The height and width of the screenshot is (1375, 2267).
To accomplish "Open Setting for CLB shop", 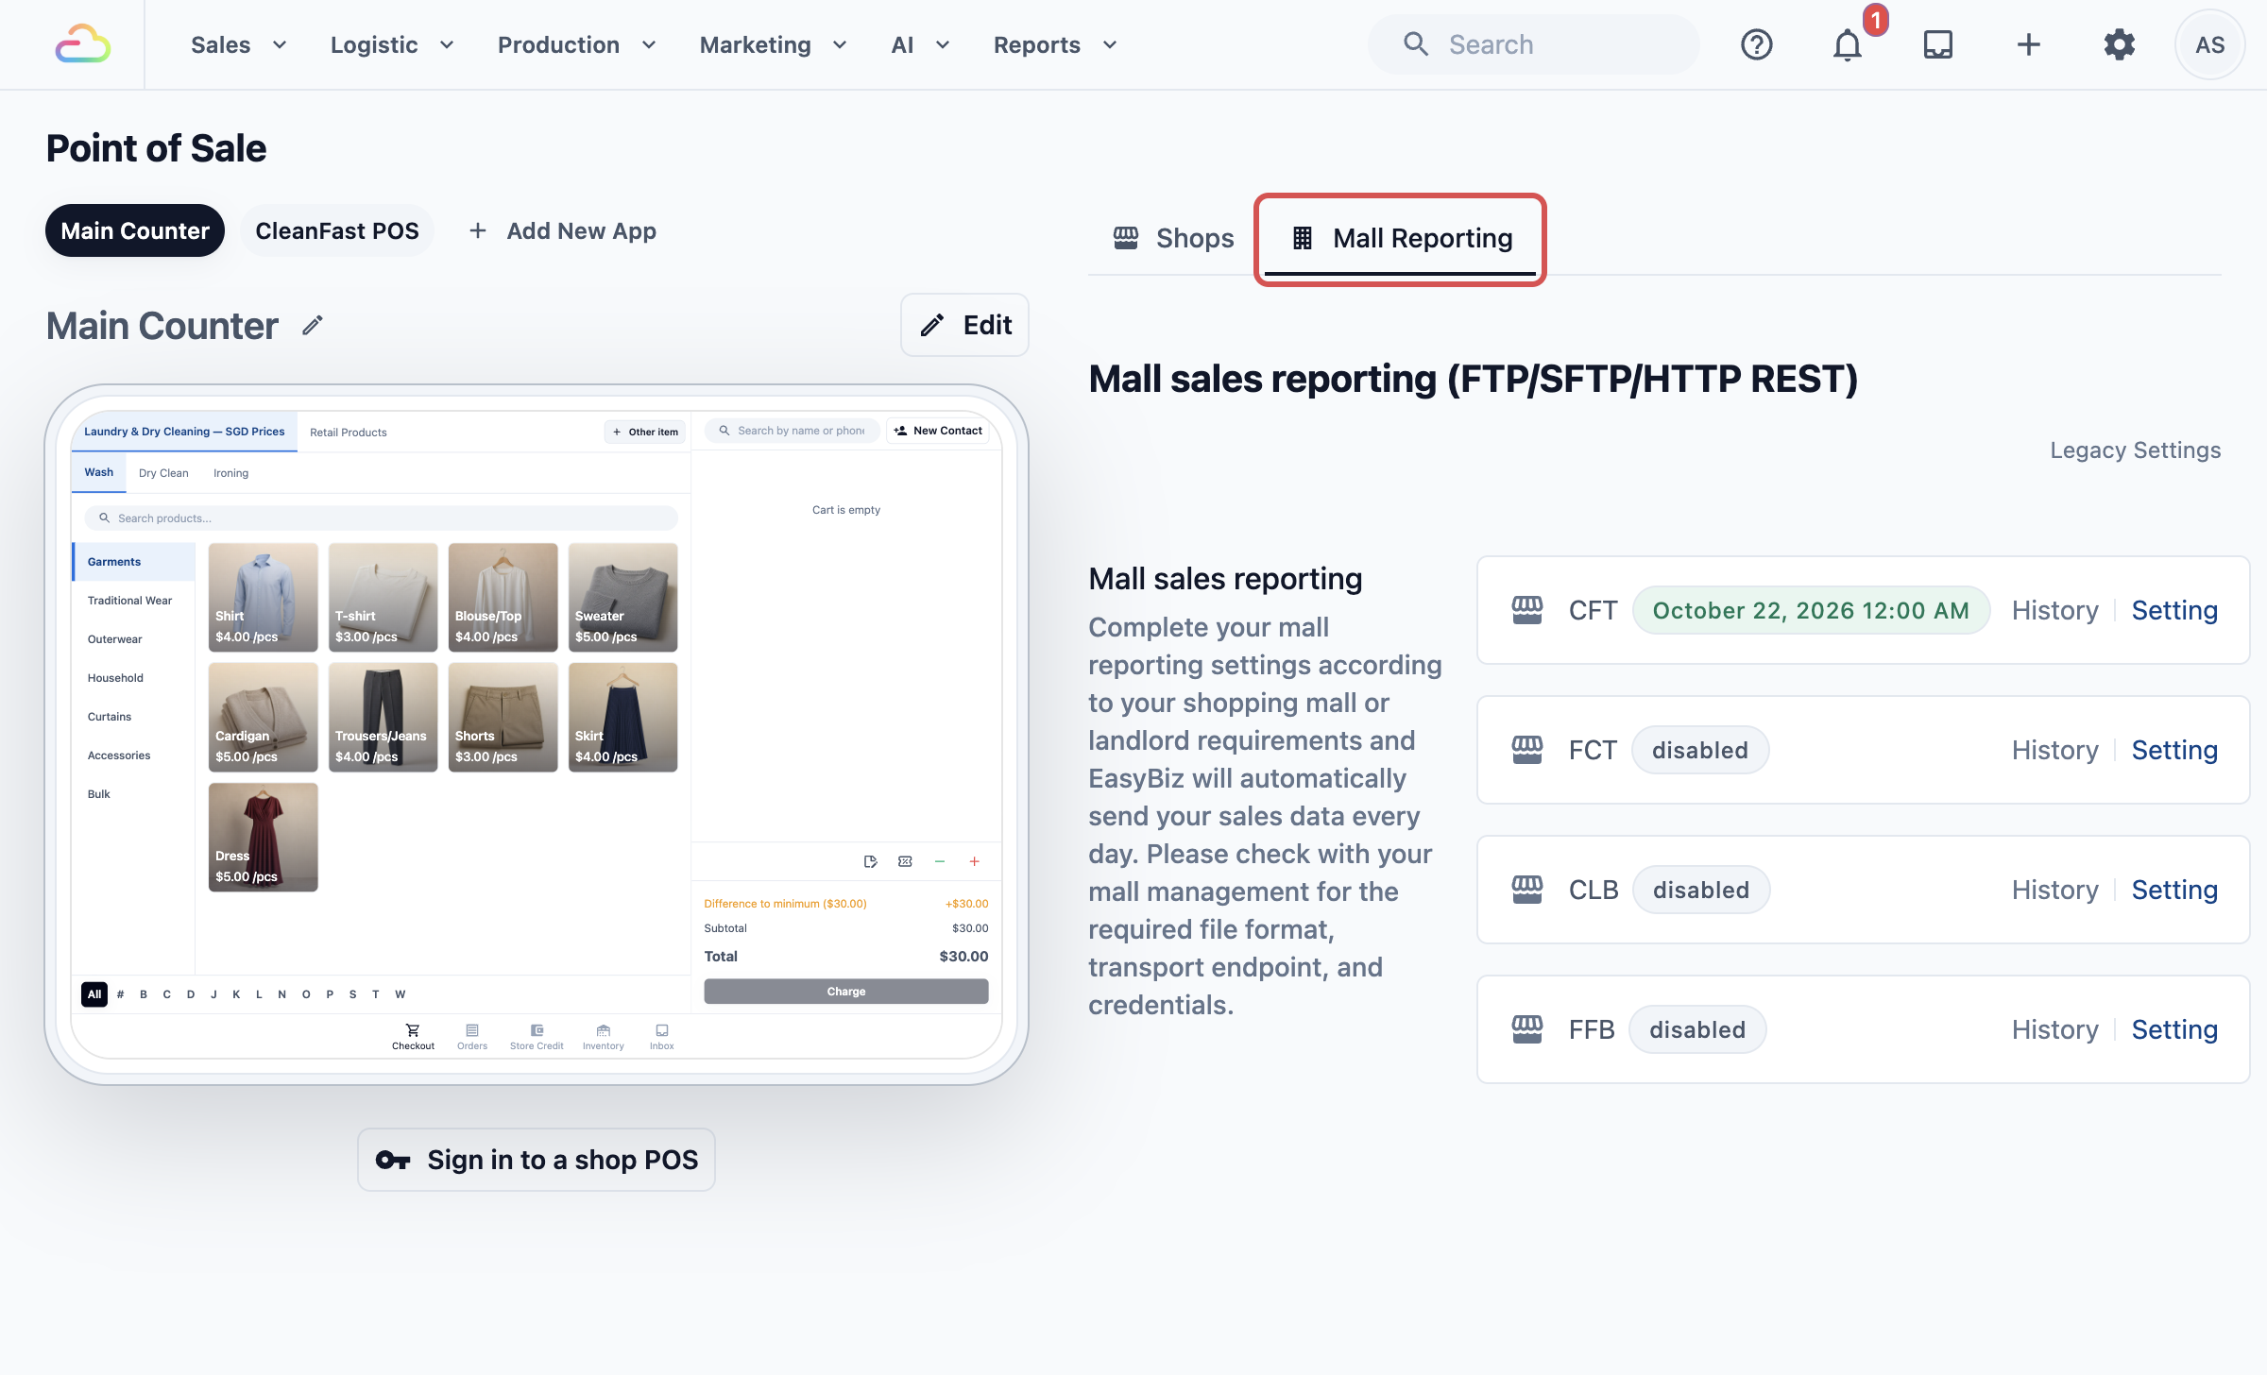I will (x=2174, y=891).
